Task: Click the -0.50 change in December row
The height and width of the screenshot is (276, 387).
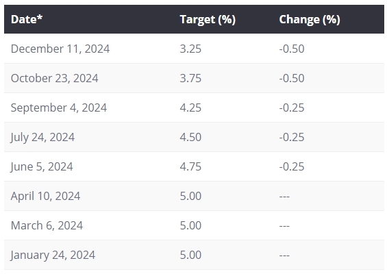Action: pos(292,49)
